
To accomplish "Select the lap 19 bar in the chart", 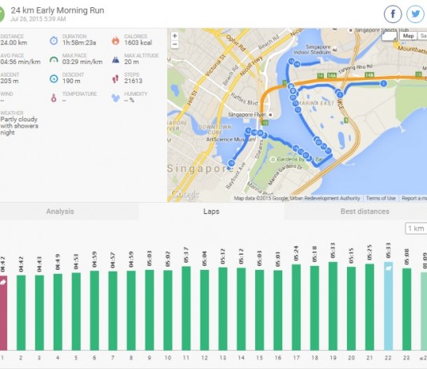I will (333, 306).
